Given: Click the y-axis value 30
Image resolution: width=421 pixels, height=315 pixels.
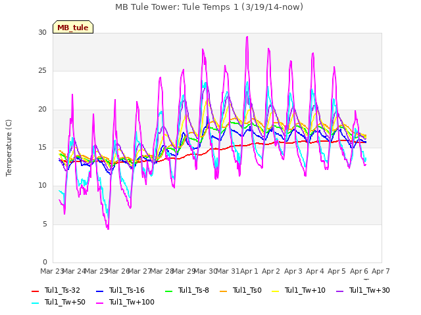Looking at the screenshot, I should 42,32.
